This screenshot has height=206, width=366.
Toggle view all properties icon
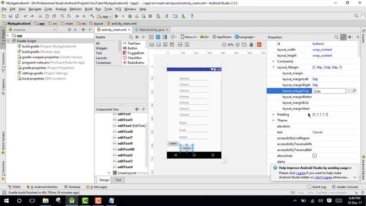click(x=343, y=37)
